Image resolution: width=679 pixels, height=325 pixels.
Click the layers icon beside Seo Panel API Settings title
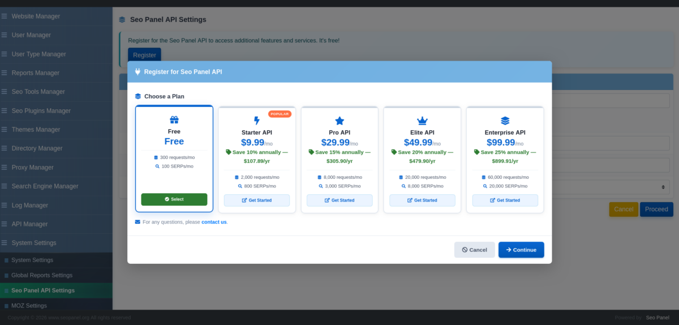click(122, 20)
